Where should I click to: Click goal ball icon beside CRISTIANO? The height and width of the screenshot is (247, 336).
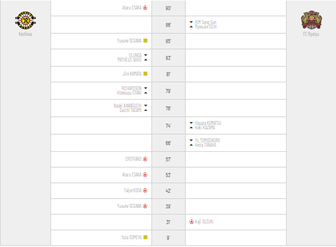145,159
